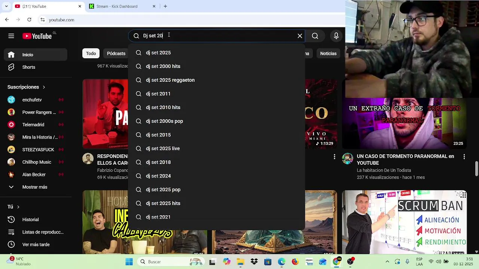479x269 pixels.
Task: Open Microsoft Edge from the taskbar
Action: (x=281, y=262)
